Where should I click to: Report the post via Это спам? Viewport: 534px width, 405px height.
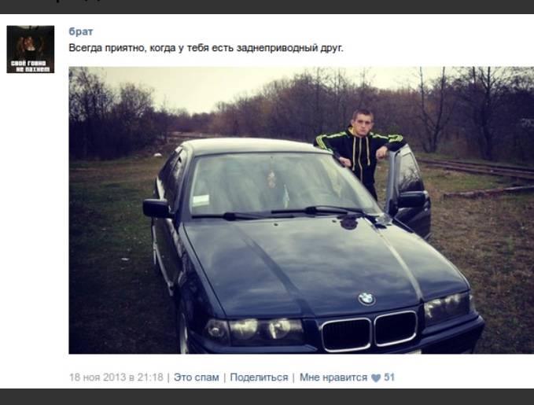click(x=196, y=377)
